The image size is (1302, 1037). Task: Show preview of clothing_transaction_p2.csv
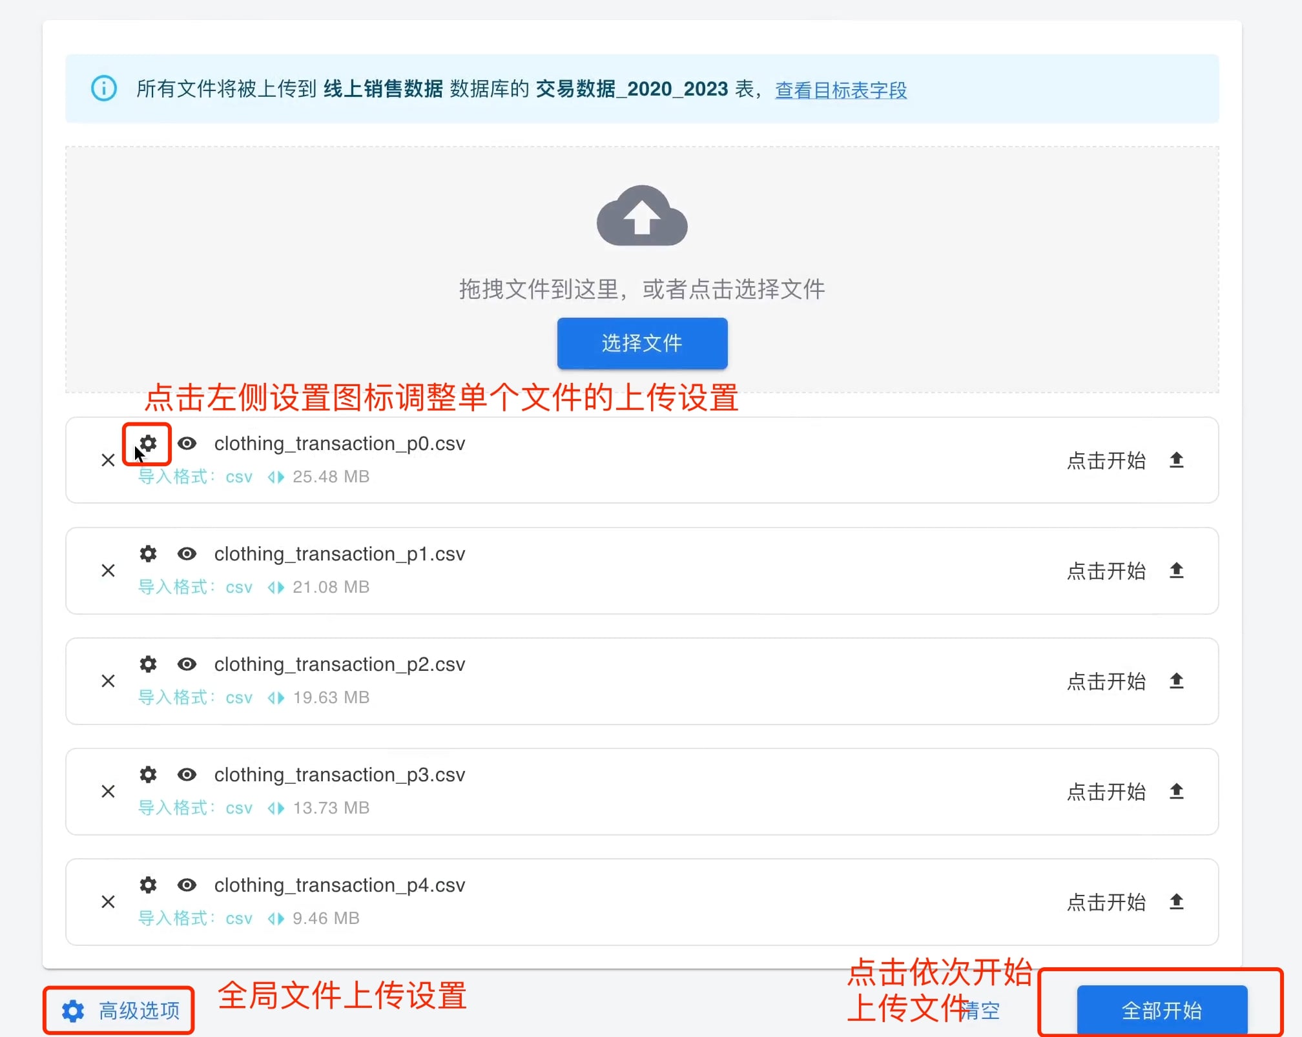click(x=187, y=664)
